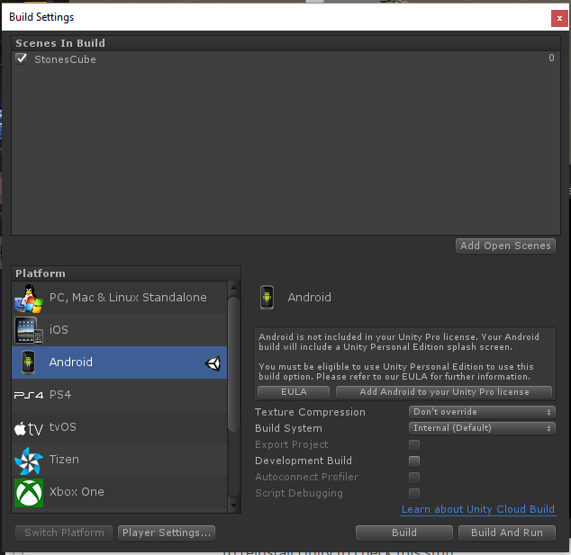Select the Tizen platform row
571x555 pixels.
120,460
